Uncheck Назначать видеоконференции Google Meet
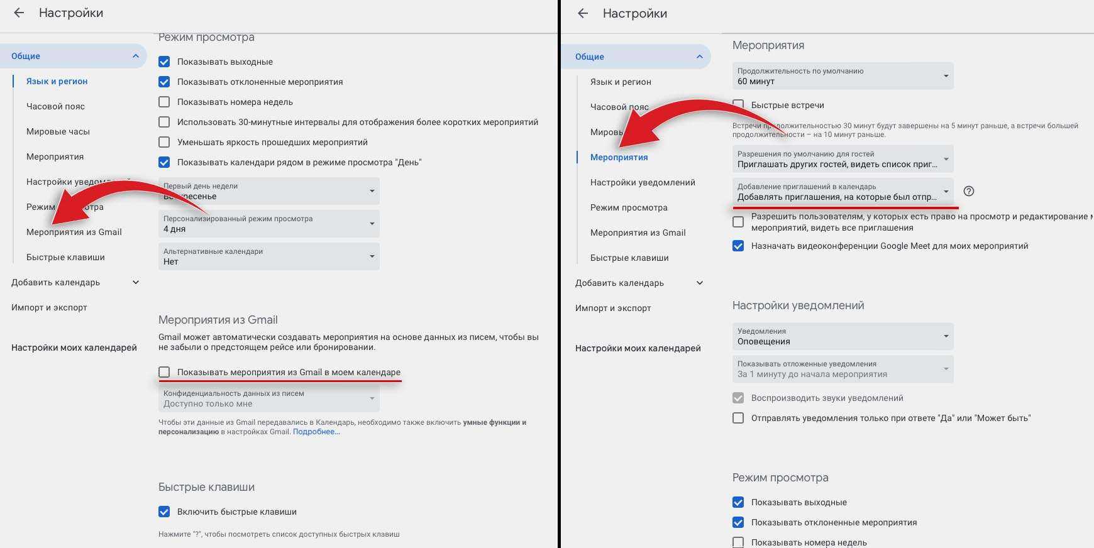The width and height of the screenshot is (1094, 548). coord(738,246)
